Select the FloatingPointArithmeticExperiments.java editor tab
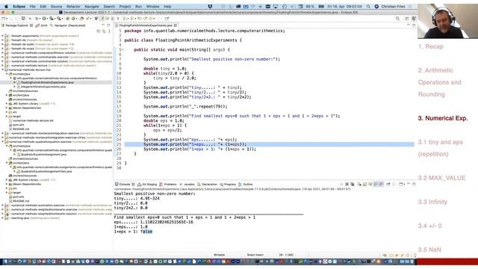The width and height of the screenshot is (478, 269). pos(146,25)
